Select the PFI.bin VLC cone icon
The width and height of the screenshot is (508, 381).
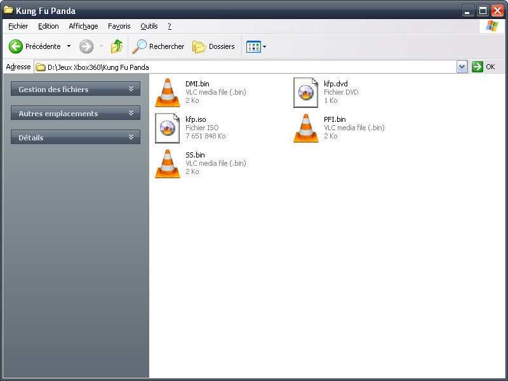click(306, 128)
